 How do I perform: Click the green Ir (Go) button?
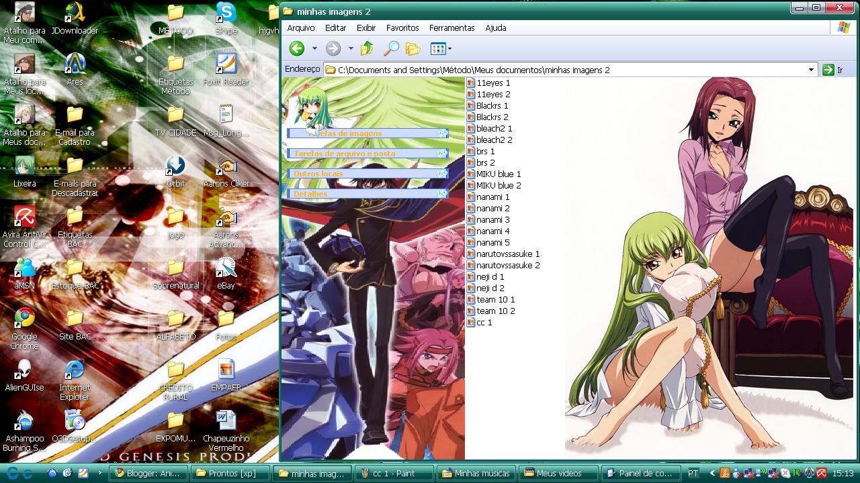click(832, 70)
